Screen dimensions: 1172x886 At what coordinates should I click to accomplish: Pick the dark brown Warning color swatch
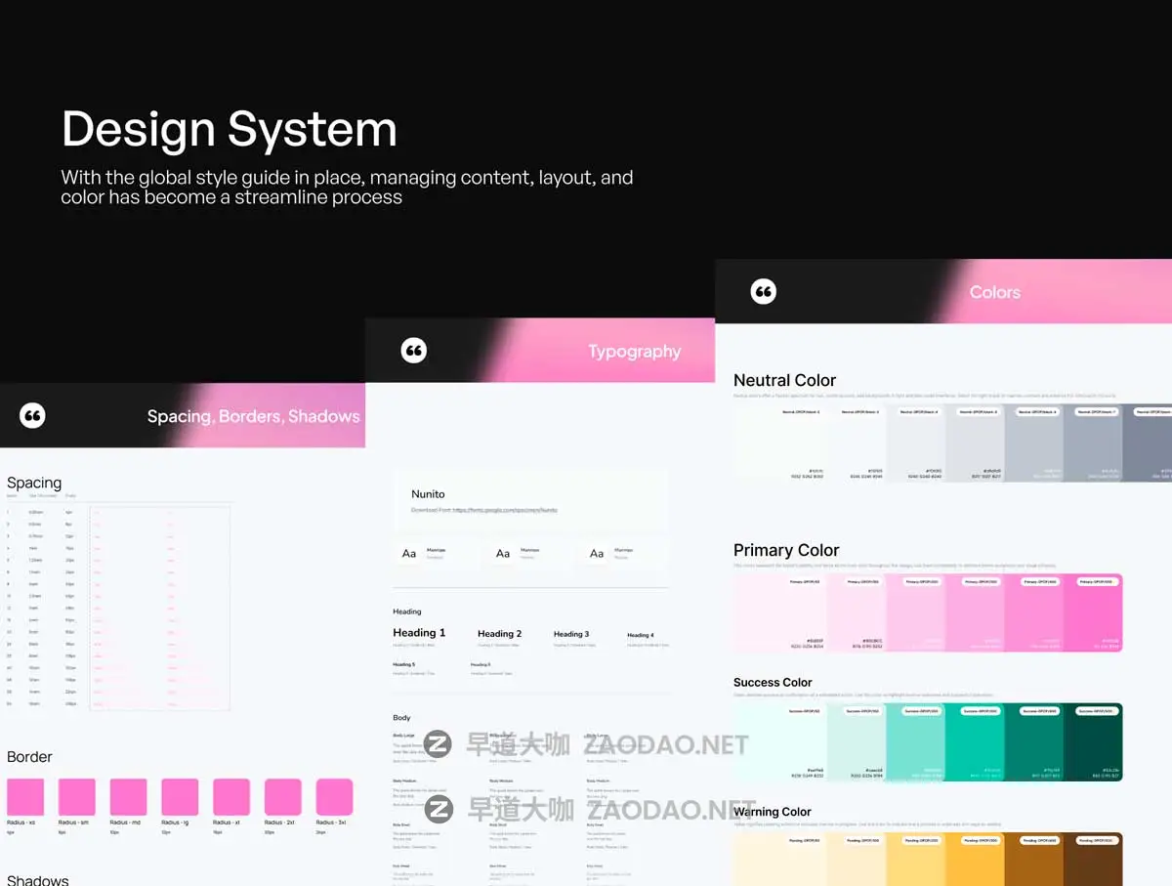[1093, 860]
